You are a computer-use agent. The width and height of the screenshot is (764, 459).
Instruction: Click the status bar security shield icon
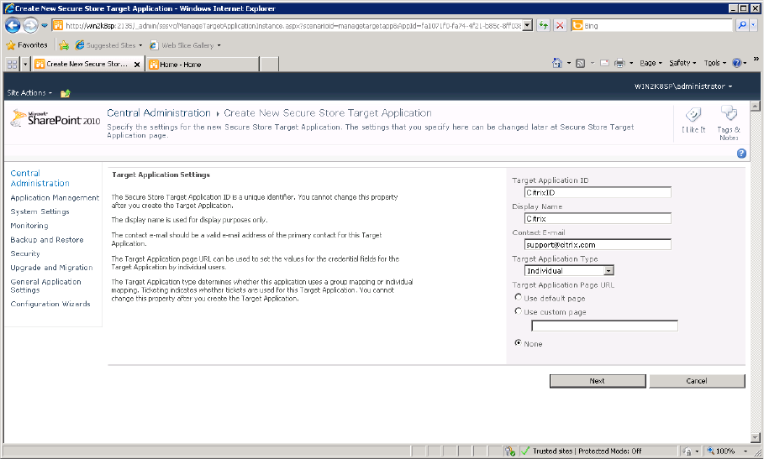(510, 451)
